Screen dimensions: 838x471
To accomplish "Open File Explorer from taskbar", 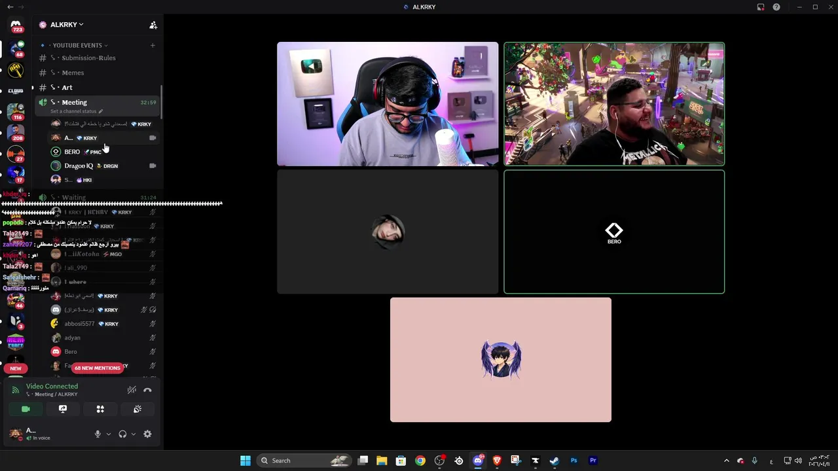I will 382,461.
